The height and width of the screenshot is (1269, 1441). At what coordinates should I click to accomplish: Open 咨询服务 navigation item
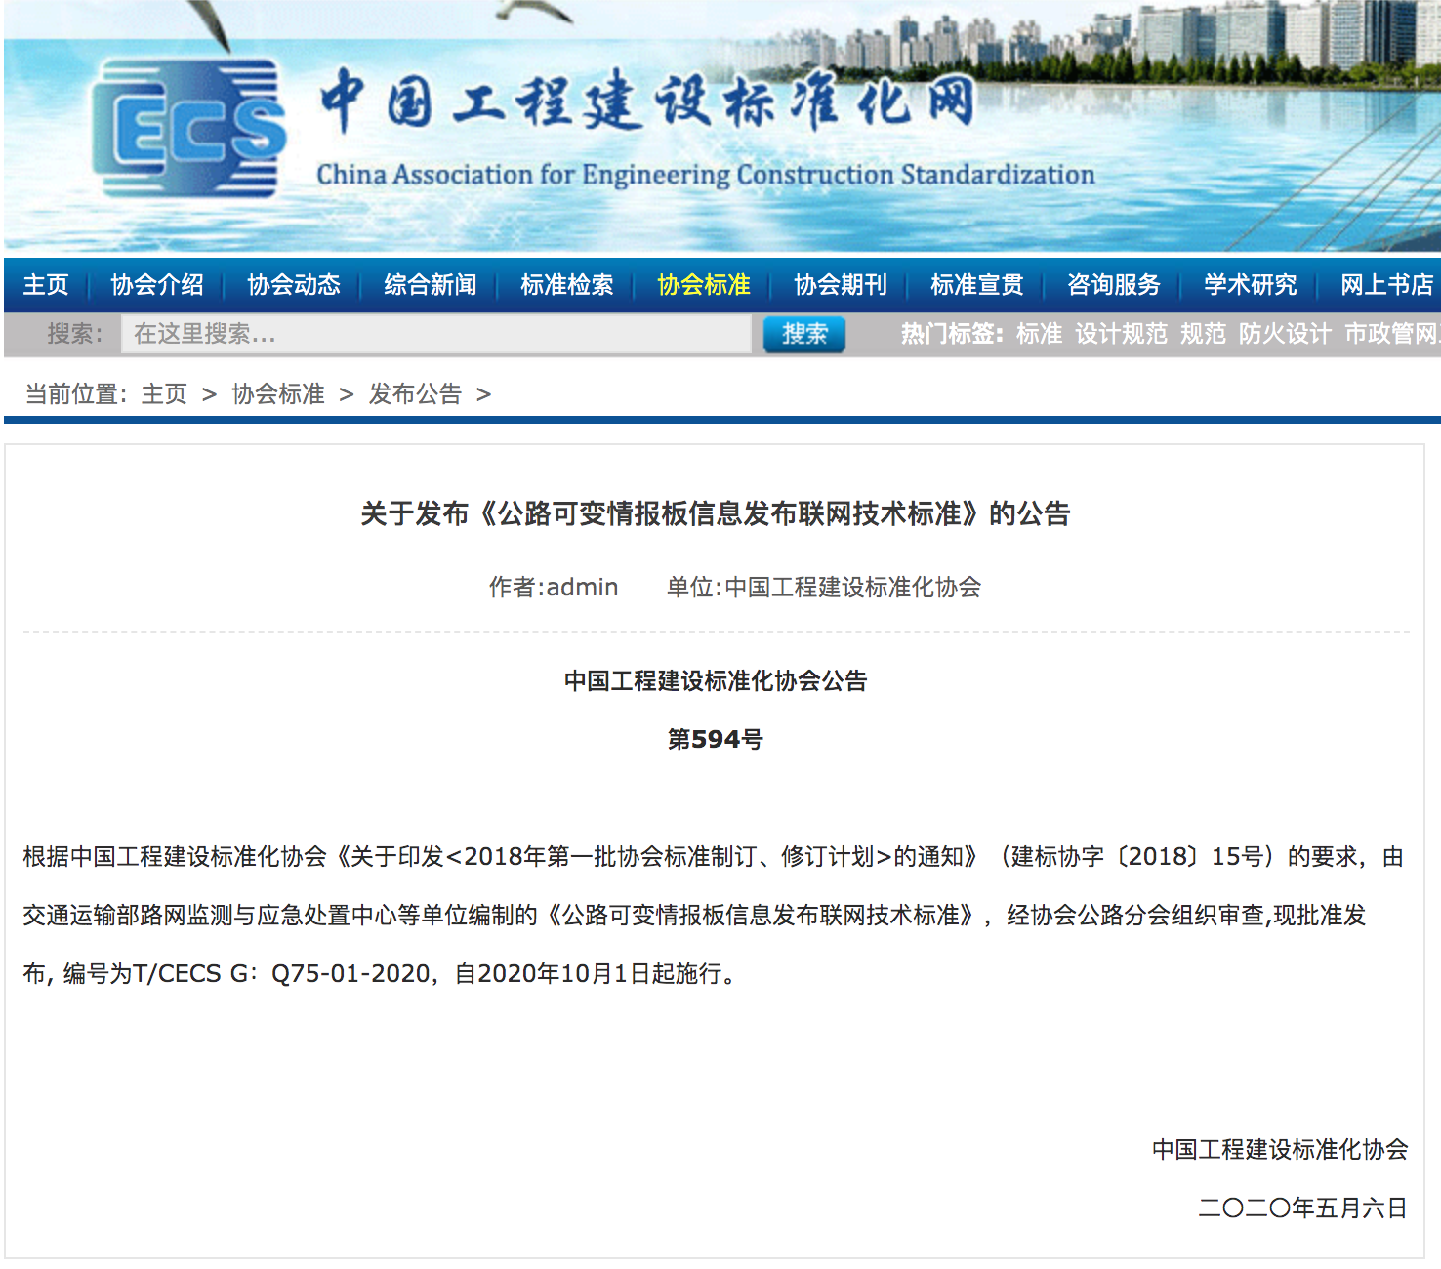1114,285
